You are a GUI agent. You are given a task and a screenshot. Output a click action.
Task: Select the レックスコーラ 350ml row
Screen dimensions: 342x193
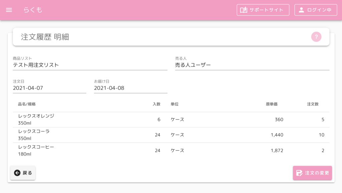tap(171, 135)
